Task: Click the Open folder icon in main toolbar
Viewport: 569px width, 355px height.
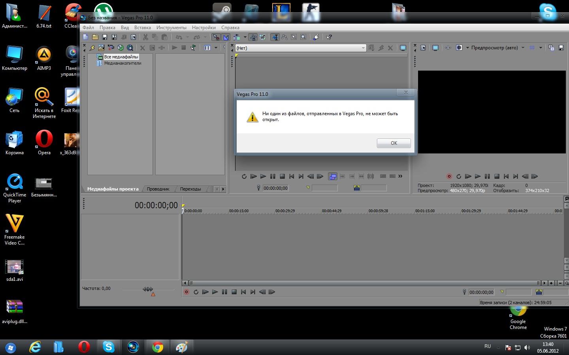Action: [x=95, y=37]
